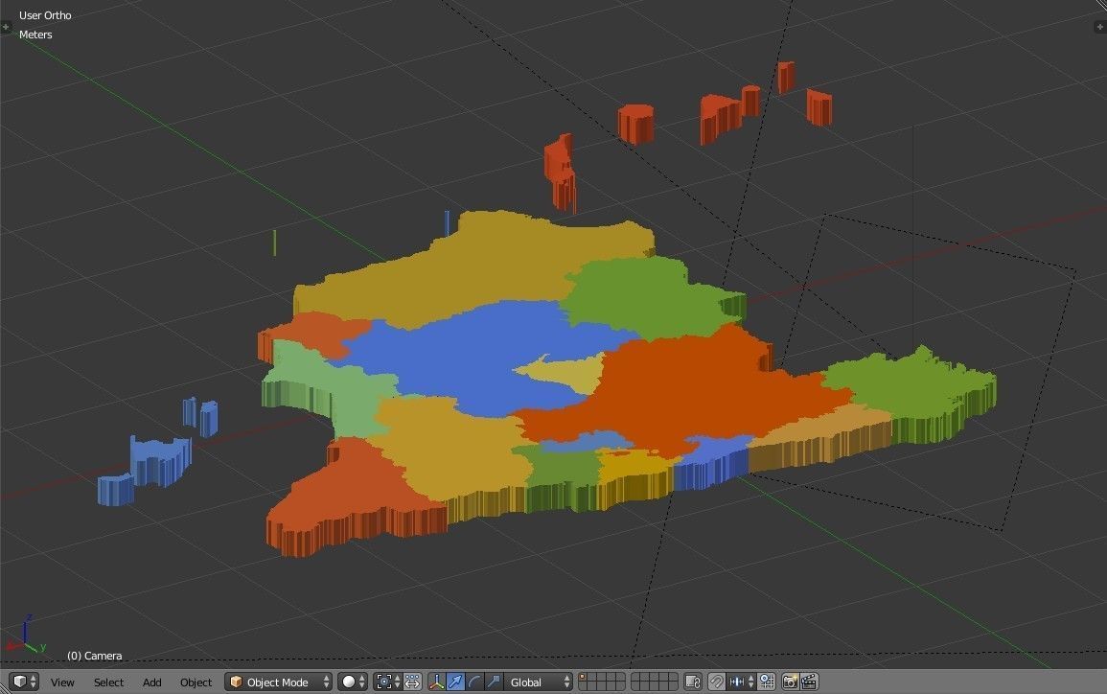Select the translate manipulator arrow icon

click(x=455, y=682)
